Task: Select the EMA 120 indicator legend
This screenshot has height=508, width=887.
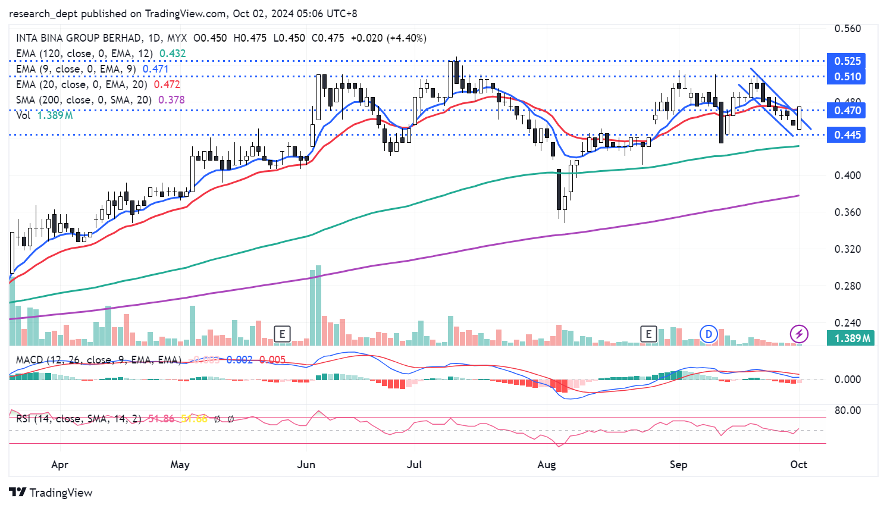Action: tap(84, 54)
